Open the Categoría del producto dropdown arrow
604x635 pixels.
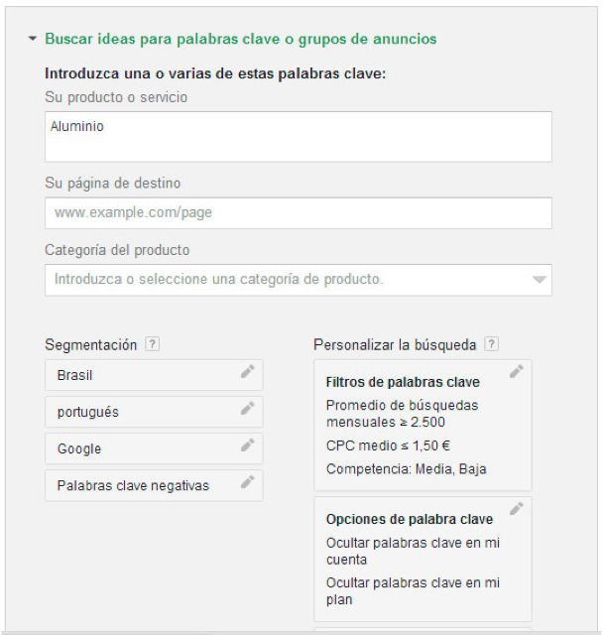pyautogui.click(x=539, y=280)
